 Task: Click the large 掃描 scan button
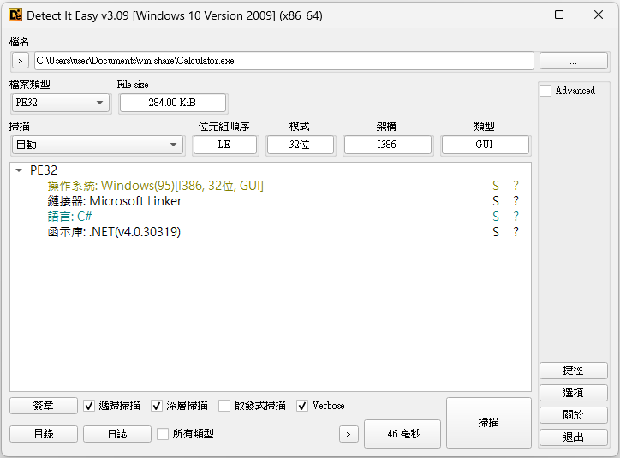click(x=488, y=423)
